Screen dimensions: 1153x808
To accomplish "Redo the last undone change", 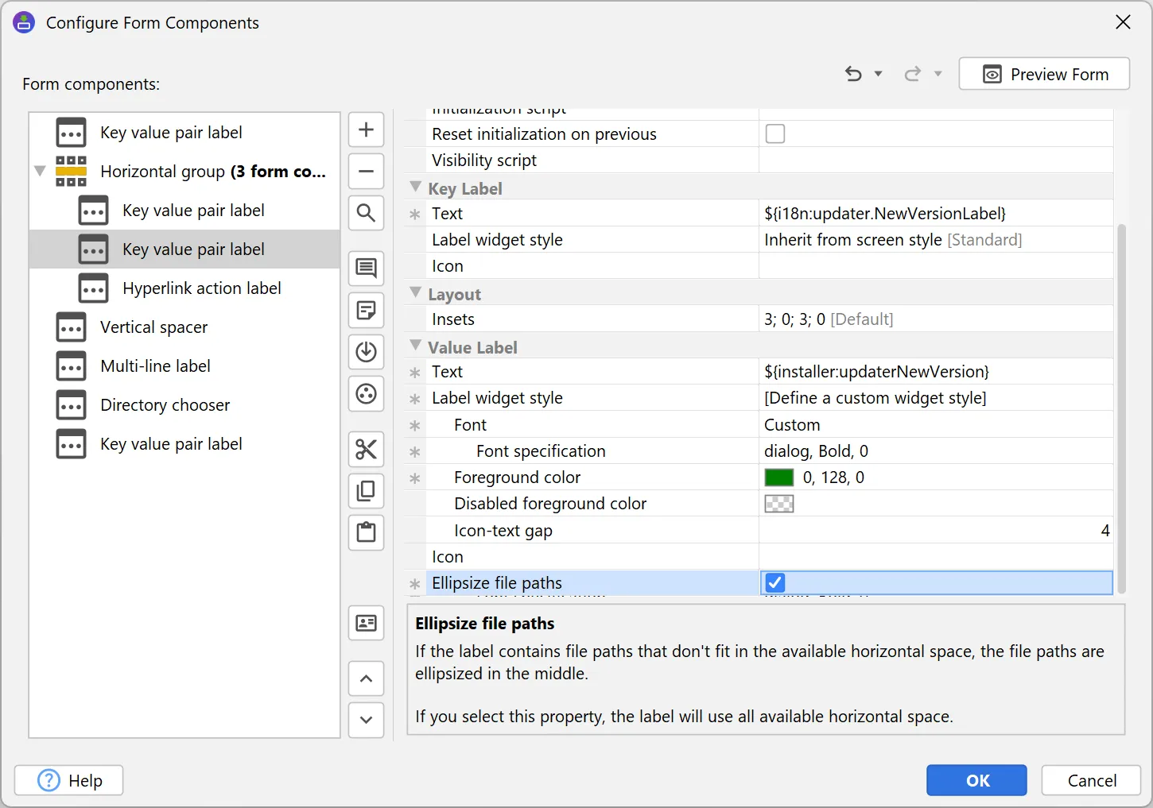I will coord(913,74).
